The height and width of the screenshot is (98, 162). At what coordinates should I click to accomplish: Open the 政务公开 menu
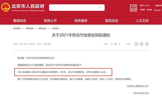coord(50,21)
